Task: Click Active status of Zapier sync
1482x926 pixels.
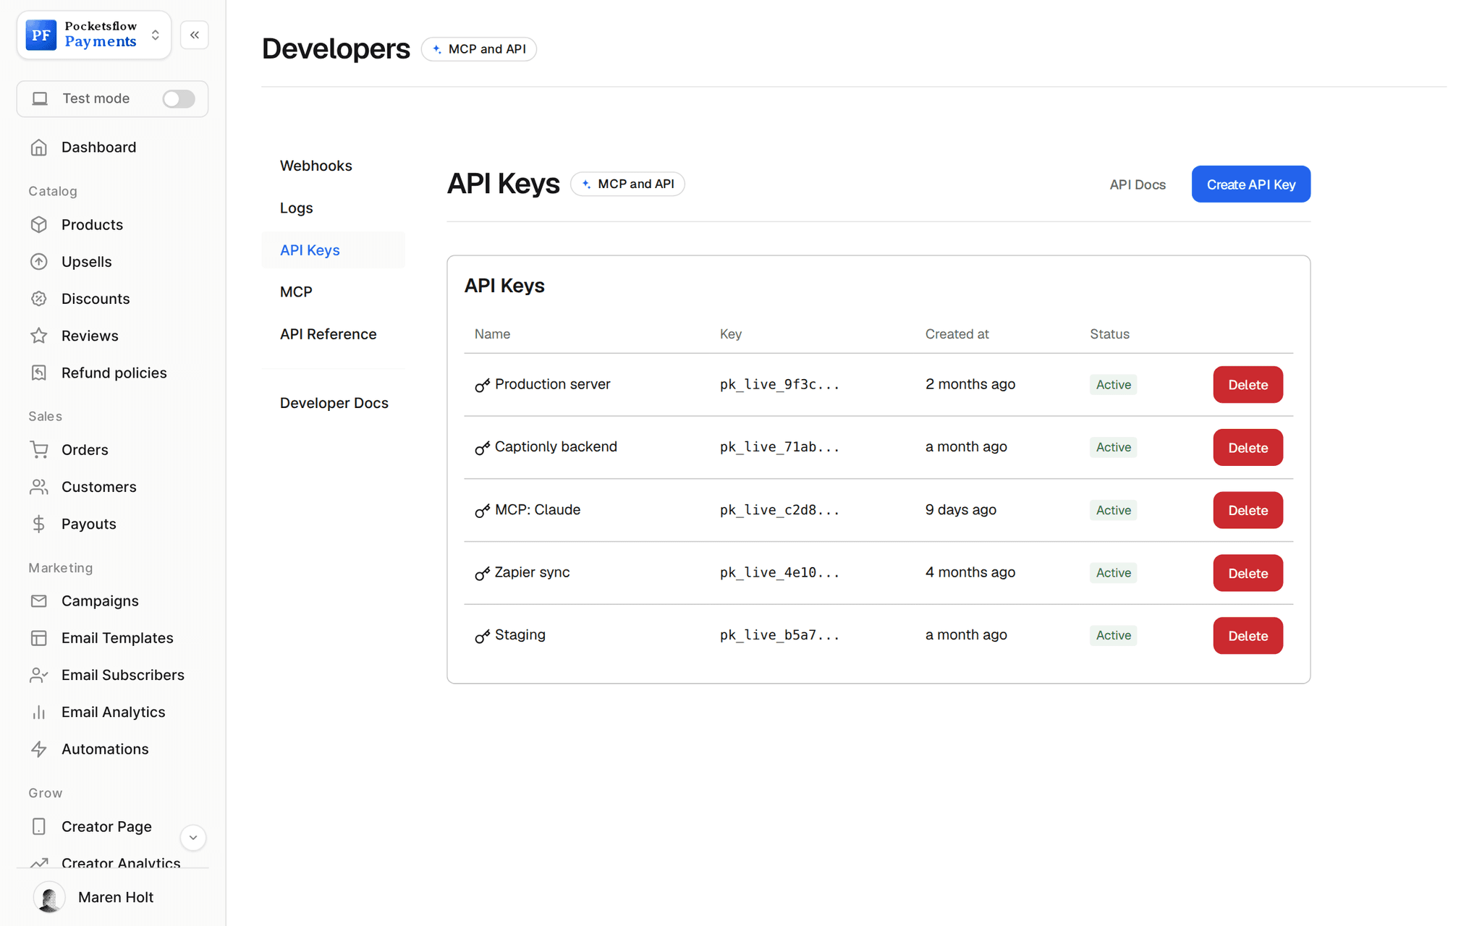Action: (1113, 573)
